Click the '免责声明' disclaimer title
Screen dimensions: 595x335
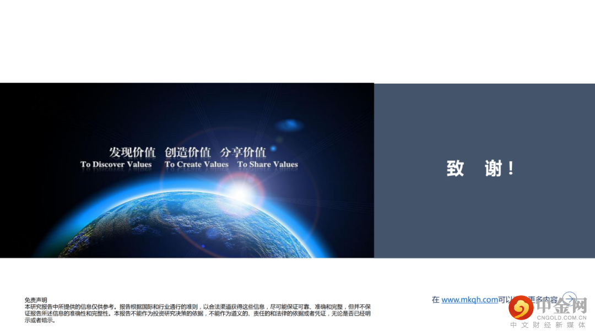36,300
